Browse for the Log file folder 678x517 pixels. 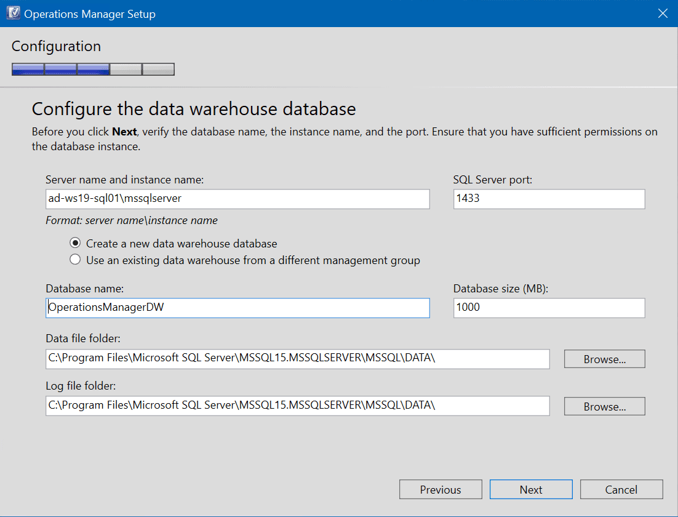click(604, 406)
